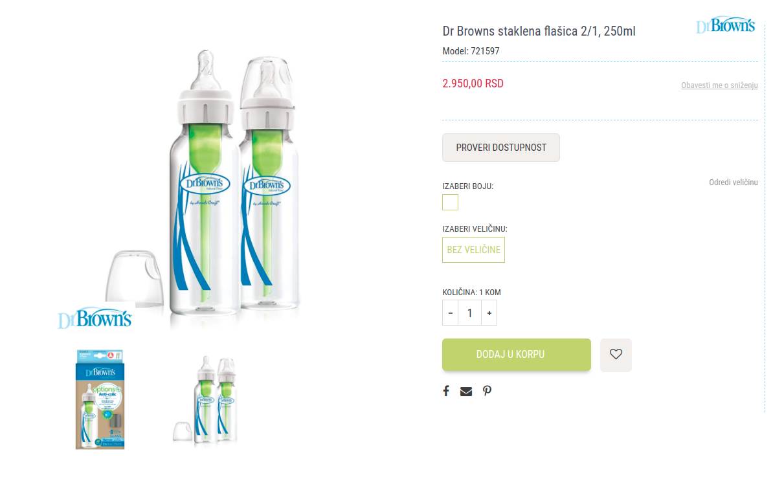Choose the BEZ VELIČINE size option

[473, 250]
